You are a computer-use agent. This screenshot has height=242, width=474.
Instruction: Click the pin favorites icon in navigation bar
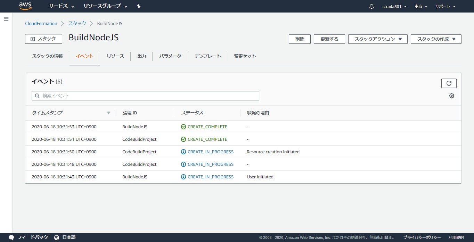(x=139, y=6)
